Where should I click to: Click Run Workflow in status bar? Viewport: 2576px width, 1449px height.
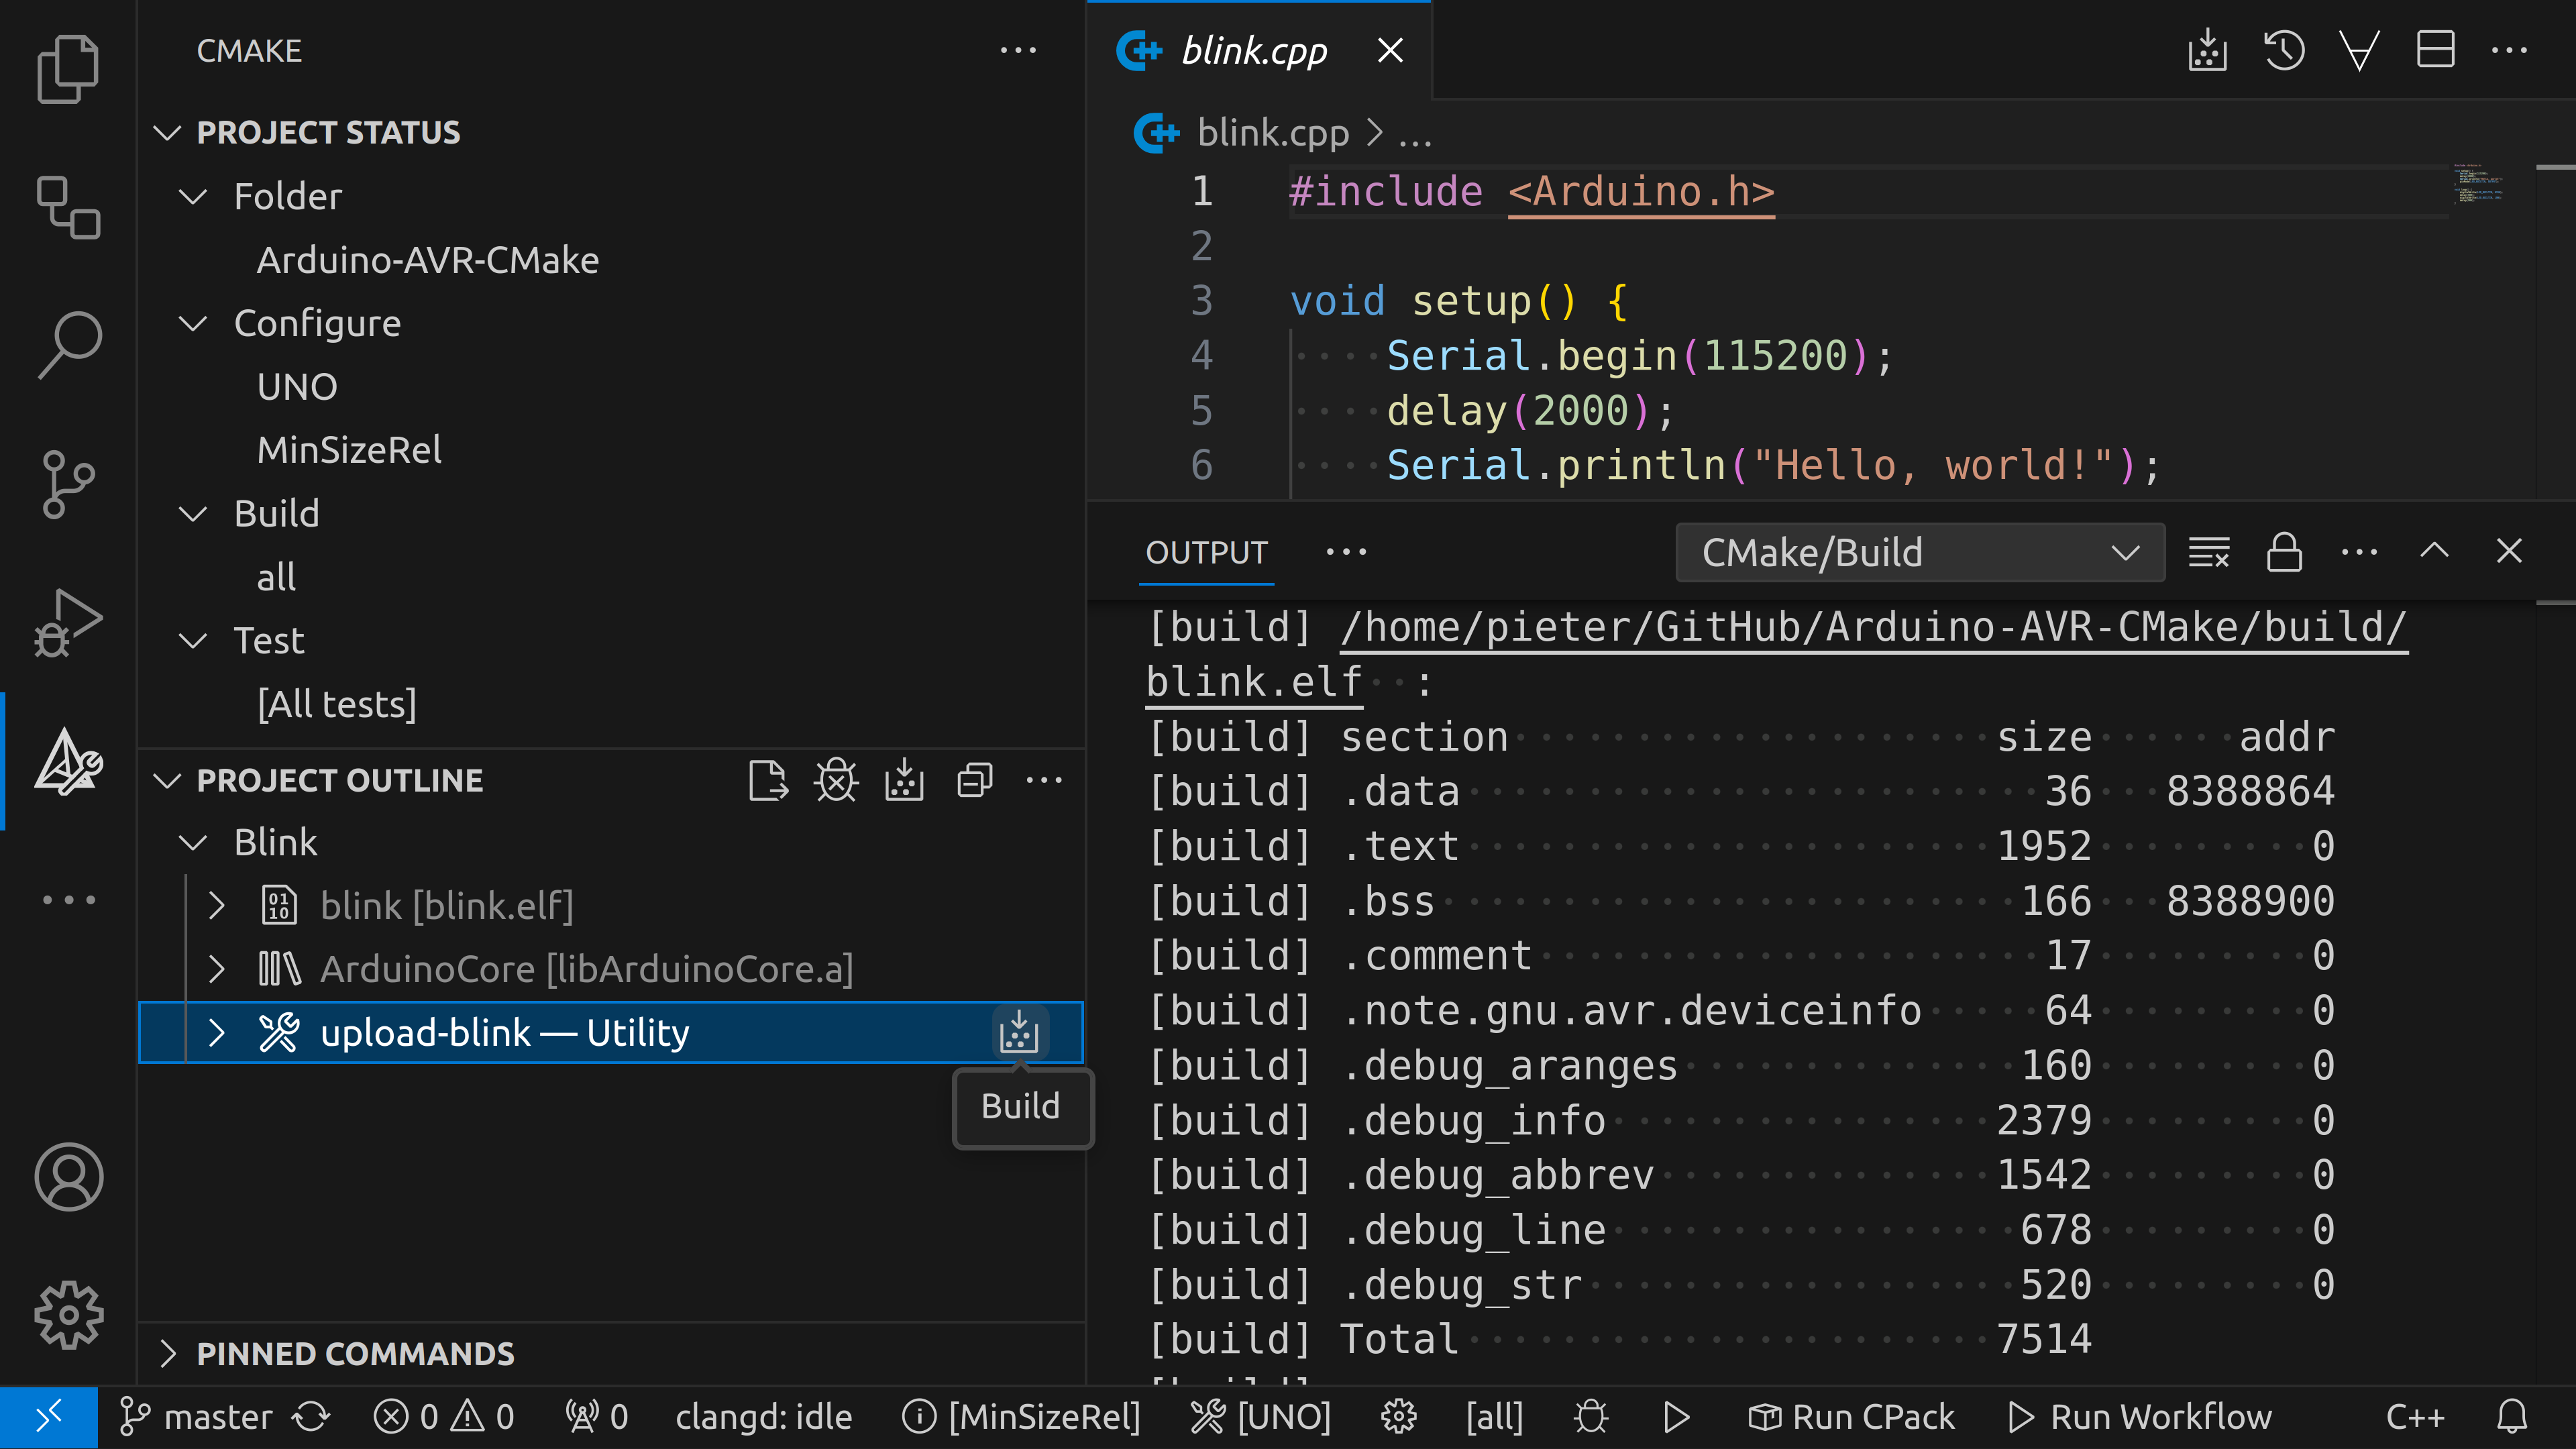[x=2140, y=1416]
